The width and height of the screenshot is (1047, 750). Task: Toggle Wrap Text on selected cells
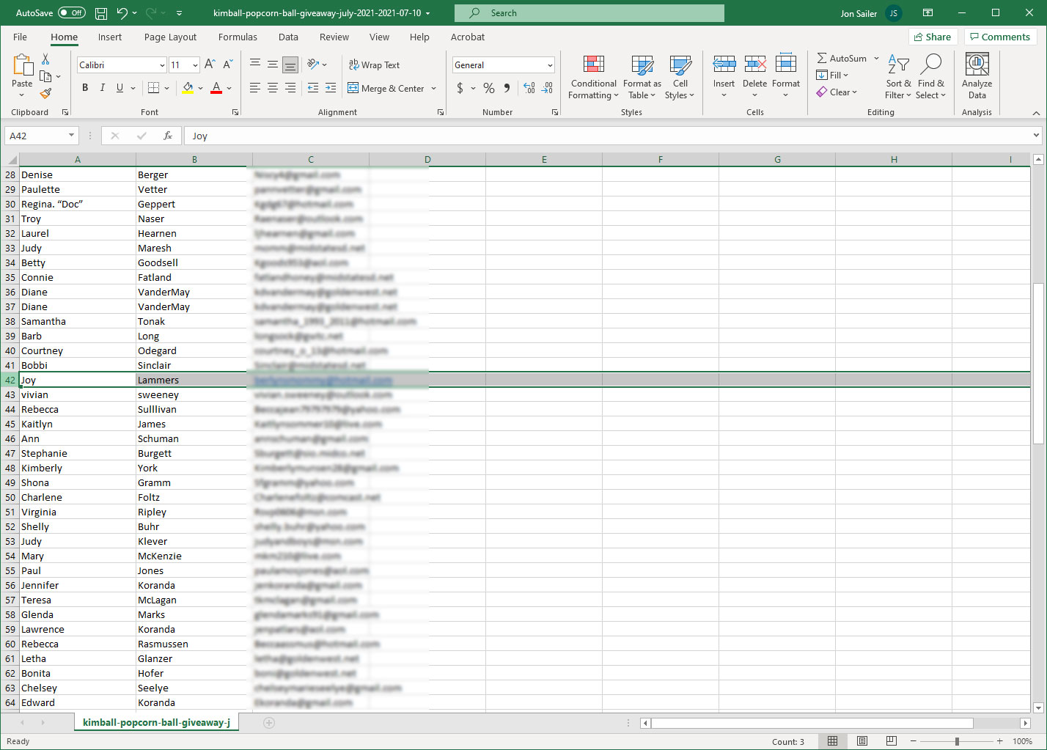point(374,65)
